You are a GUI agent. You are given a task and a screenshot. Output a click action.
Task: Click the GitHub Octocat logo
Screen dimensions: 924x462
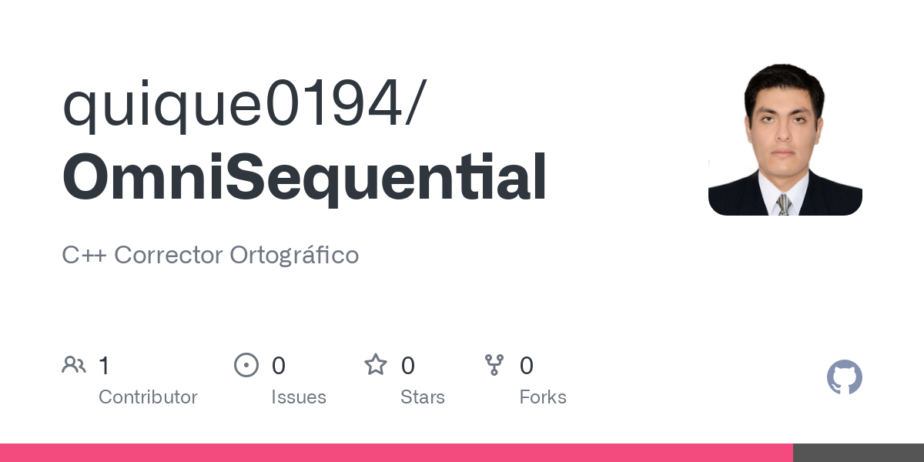[844, 377]
